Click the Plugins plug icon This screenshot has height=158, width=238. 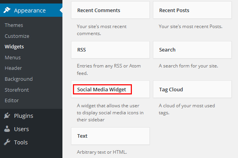click(x=7, y=116)
